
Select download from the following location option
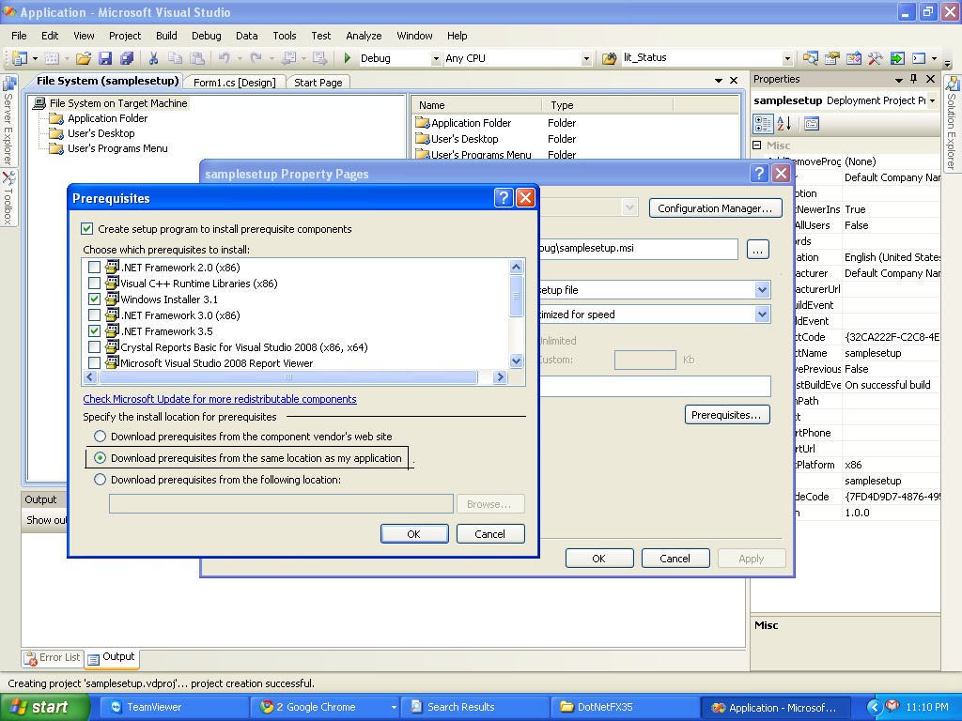[100, 480]
